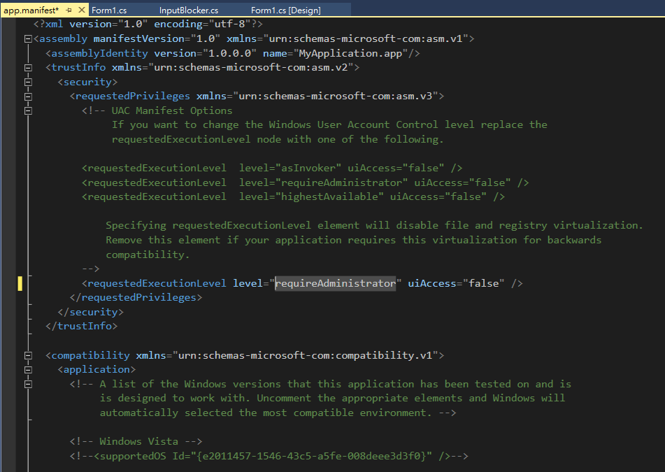Viewport: 665px width, 472px height.
Task: Collapse the UAC Manifest Options comment
Action: click(28, 111)
